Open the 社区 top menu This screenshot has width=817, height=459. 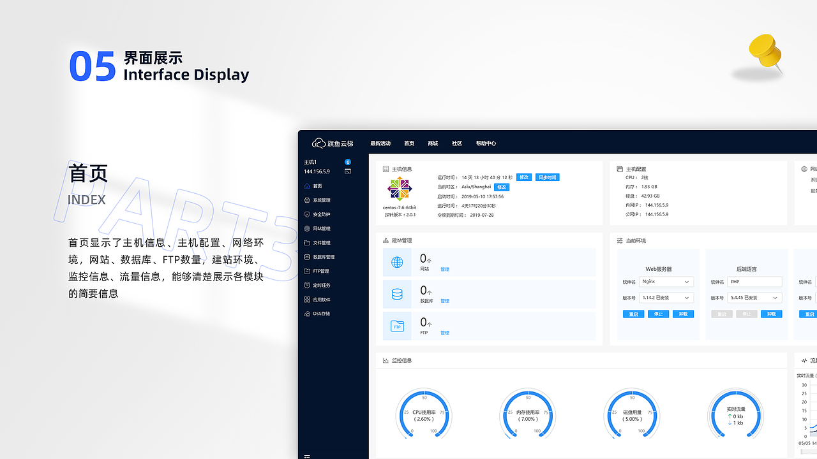tap(457, 143)
